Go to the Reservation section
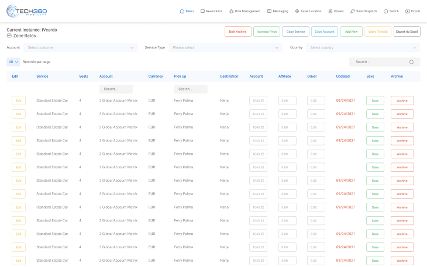The image size is (427, 267). pos(211,11)
